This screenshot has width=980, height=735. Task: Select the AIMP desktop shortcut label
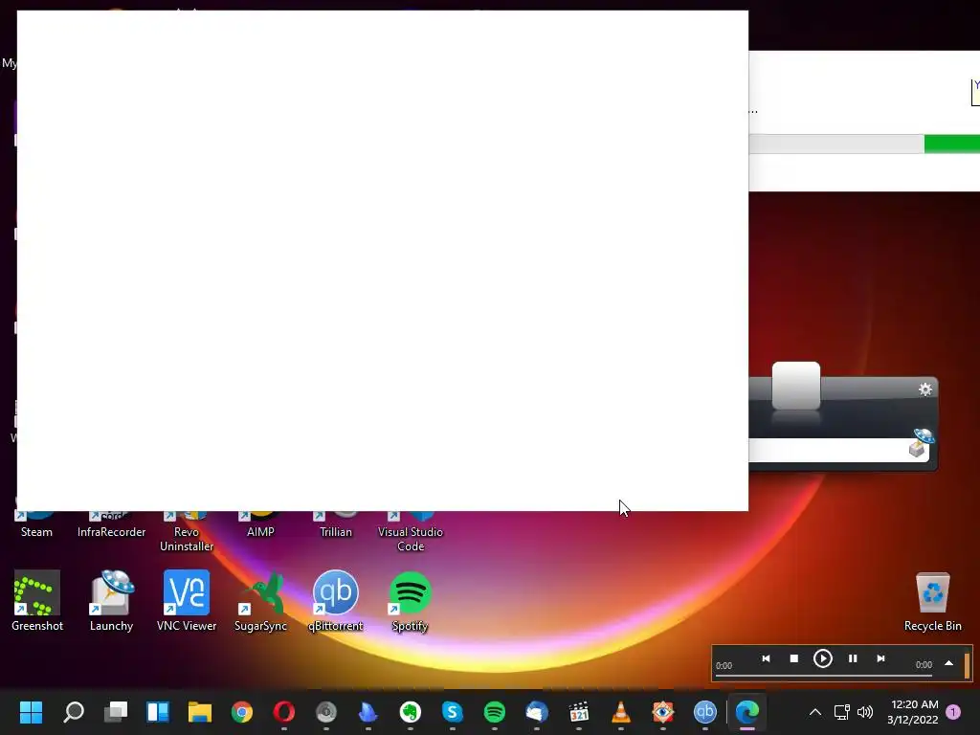pos(260,532)
